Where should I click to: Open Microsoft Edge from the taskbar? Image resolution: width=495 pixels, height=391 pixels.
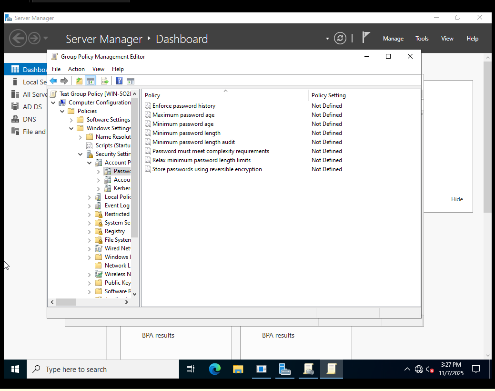[215, 369]
